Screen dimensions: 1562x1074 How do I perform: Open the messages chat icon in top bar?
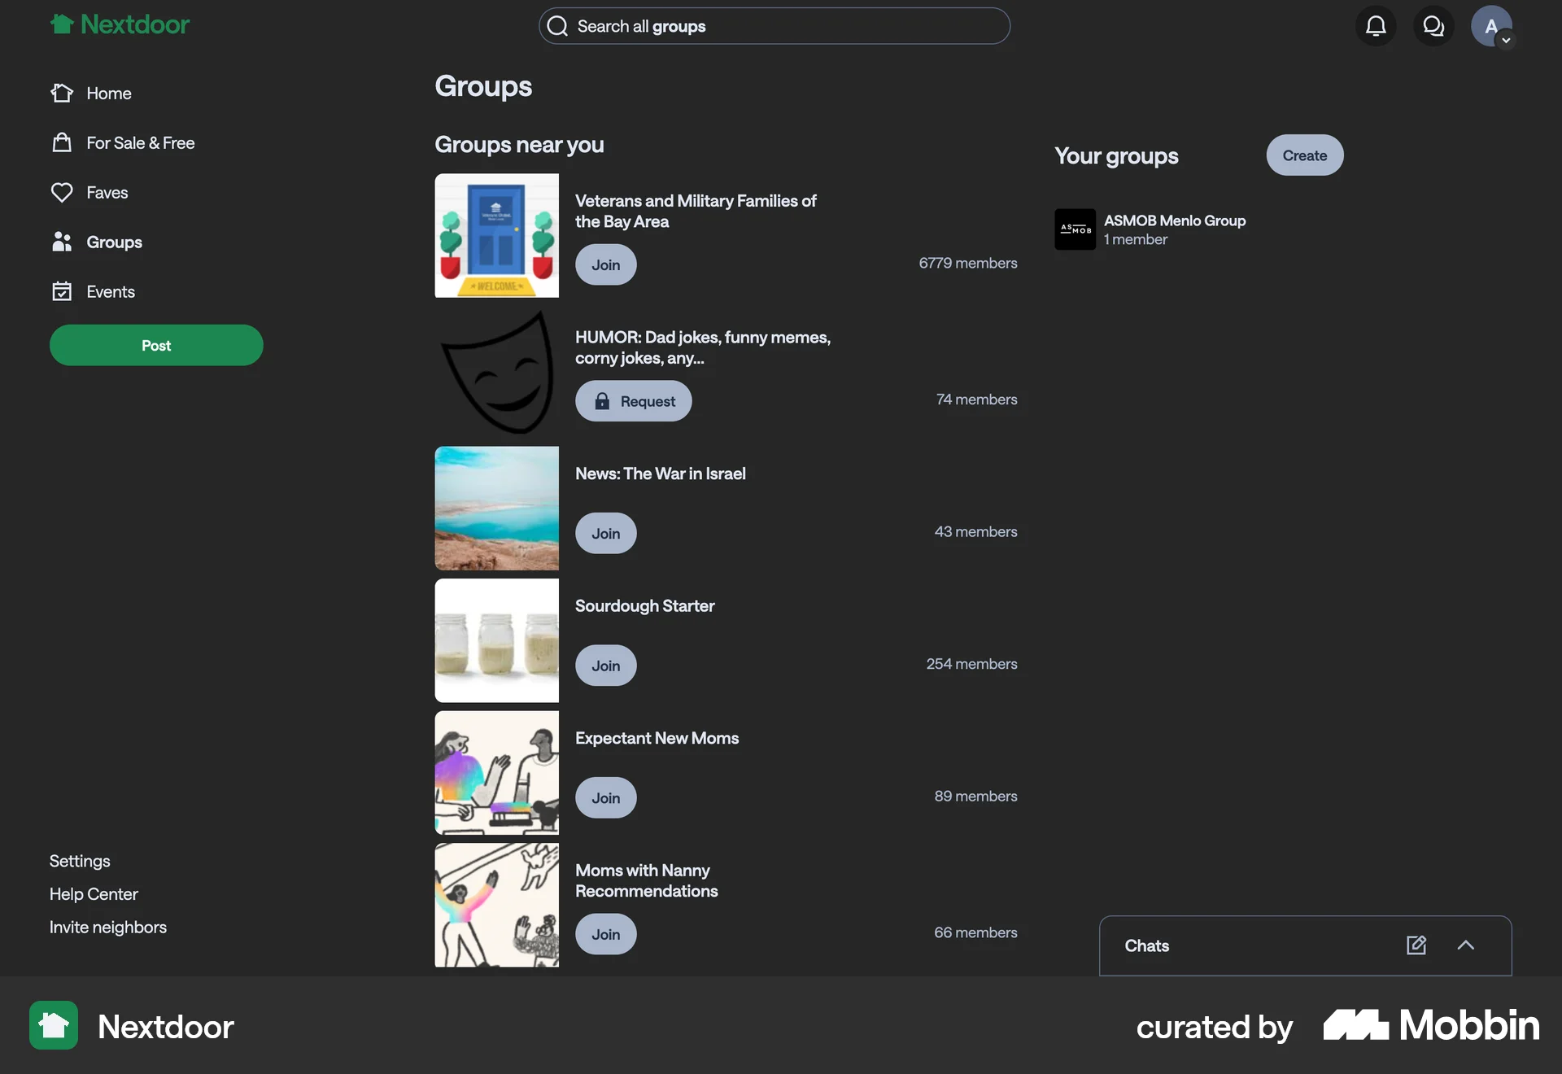1433,25
